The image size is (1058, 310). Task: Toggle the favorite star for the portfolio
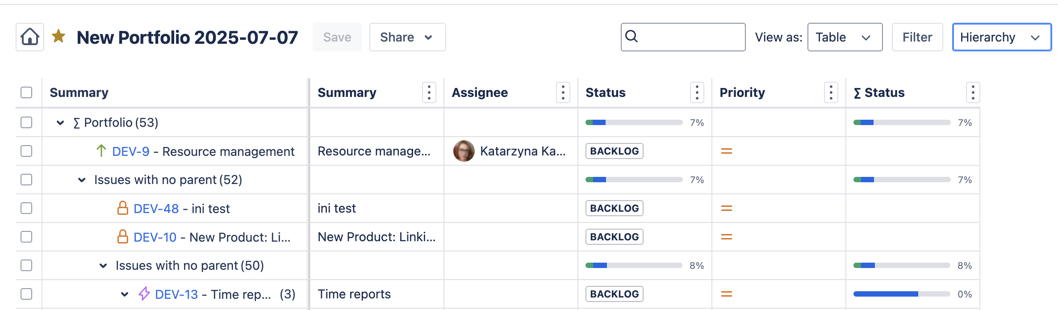pos(59,37)
